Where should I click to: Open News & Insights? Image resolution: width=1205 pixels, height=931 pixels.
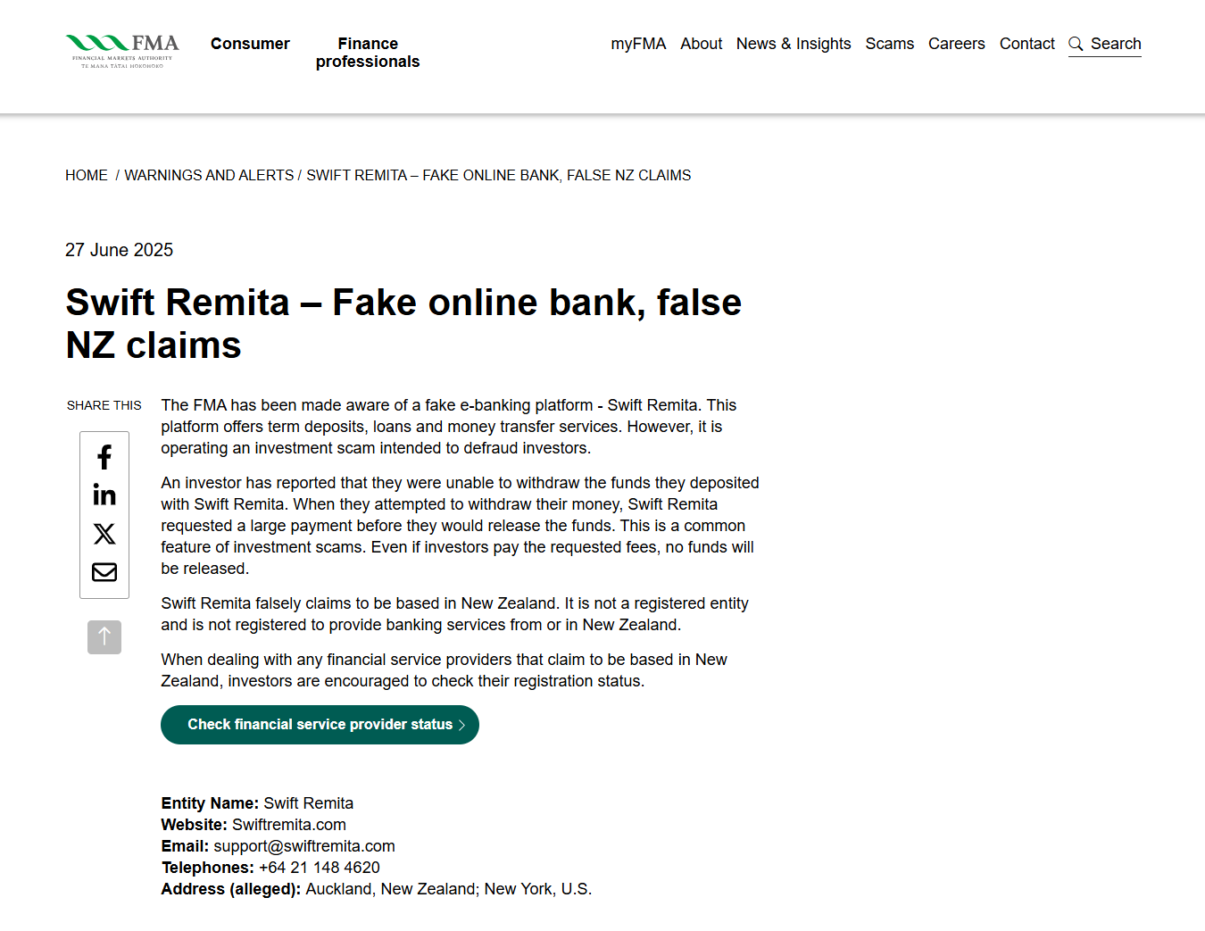pyautogui.click(x=794, y=44)
